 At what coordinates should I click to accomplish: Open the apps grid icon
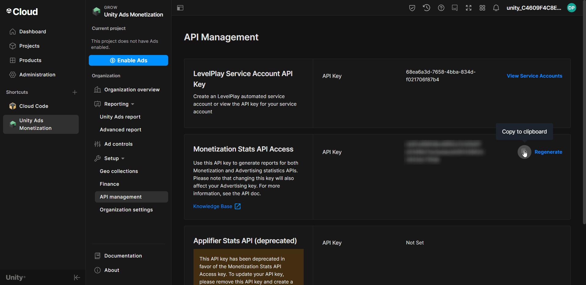(482, 8)
